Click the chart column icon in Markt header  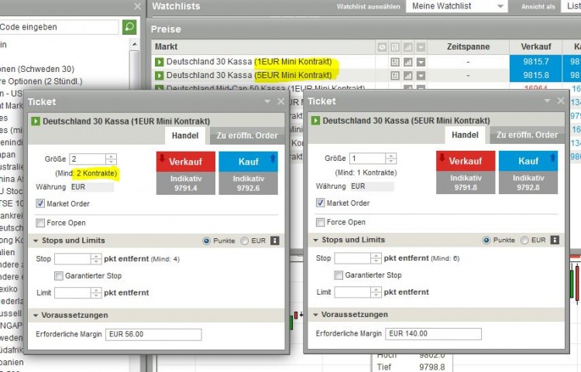[x=408, y=47]
